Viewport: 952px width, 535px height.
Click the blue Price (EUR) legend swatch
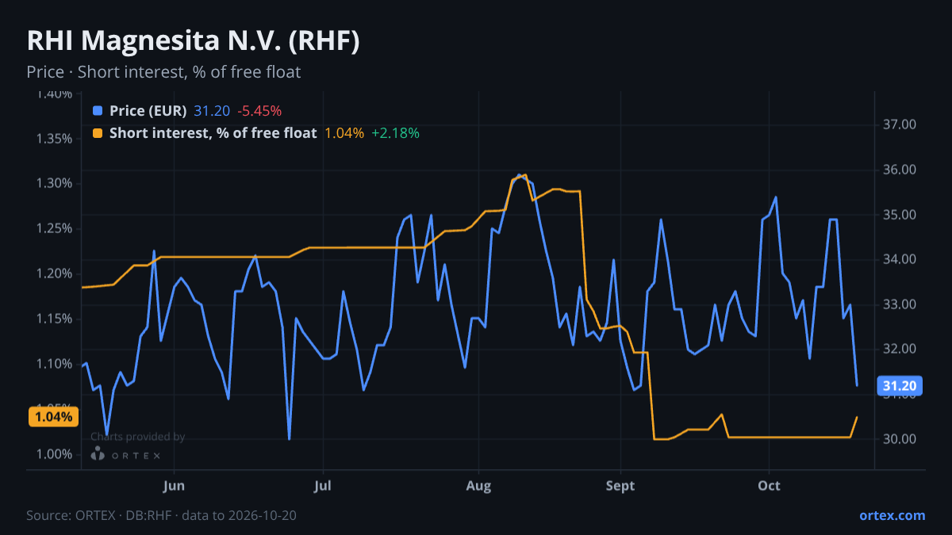coord(98,111)
